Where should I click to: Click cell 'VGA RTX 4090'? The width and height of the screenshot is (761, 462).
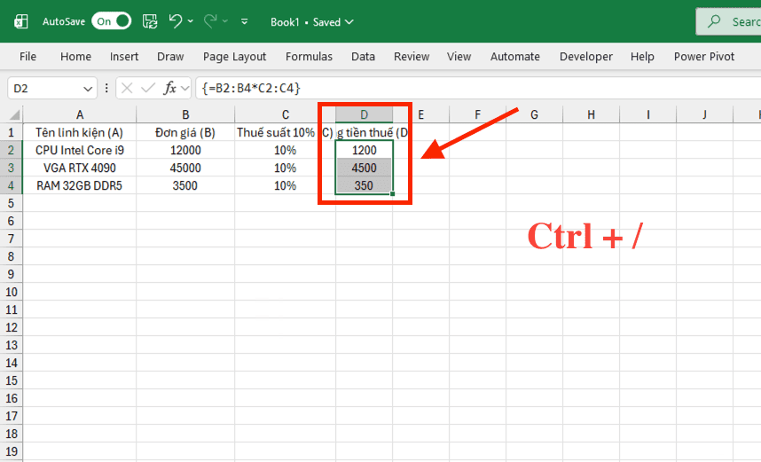click(x=80, y=168)
